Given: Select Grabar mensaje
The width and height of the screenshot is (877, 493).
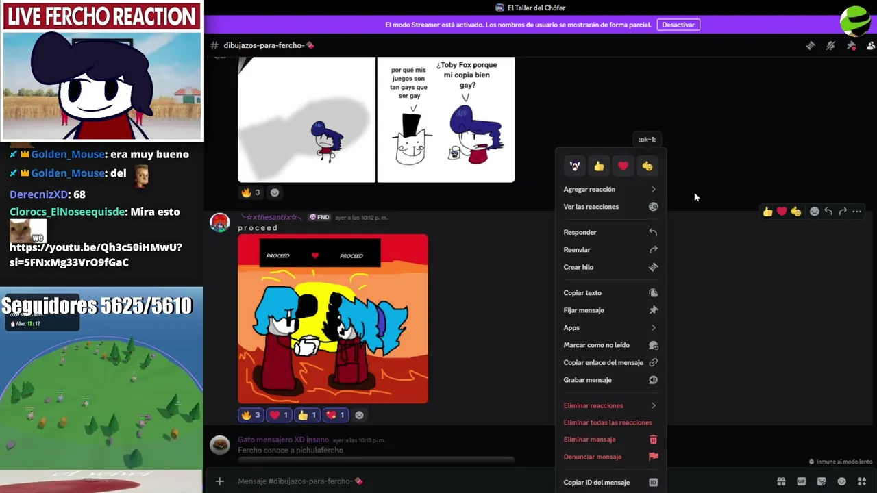Looking at the screenshot, I should [x=610, y=380].
